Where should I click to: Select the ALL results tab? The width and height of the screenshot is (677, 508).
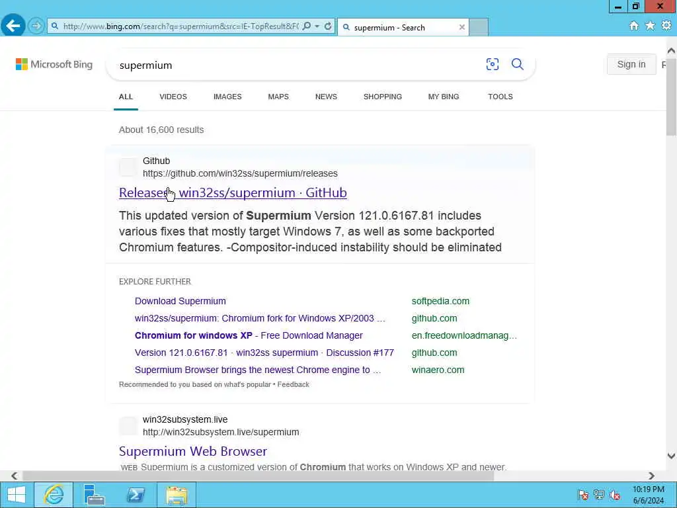pyautogui.click(x=126, y=97)
